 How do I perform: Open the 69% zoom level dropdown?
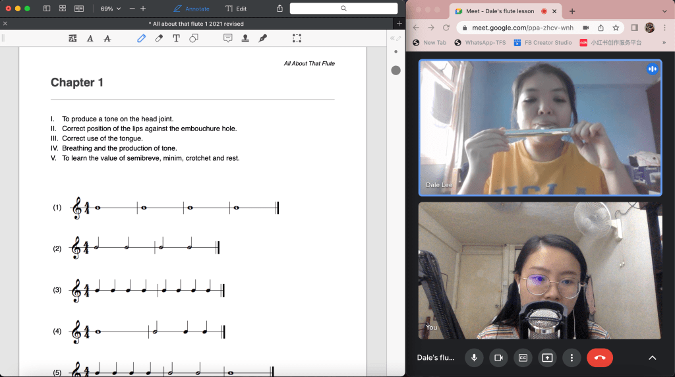(x=109, y=9)
